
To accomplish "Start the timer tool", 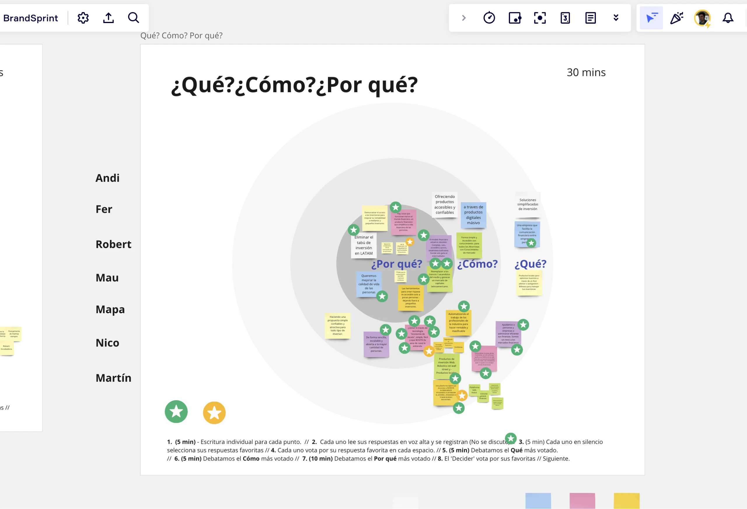I will point(489,18).
